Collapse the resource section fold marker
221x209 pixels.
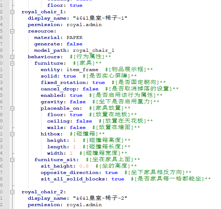[x=12, y=31]
